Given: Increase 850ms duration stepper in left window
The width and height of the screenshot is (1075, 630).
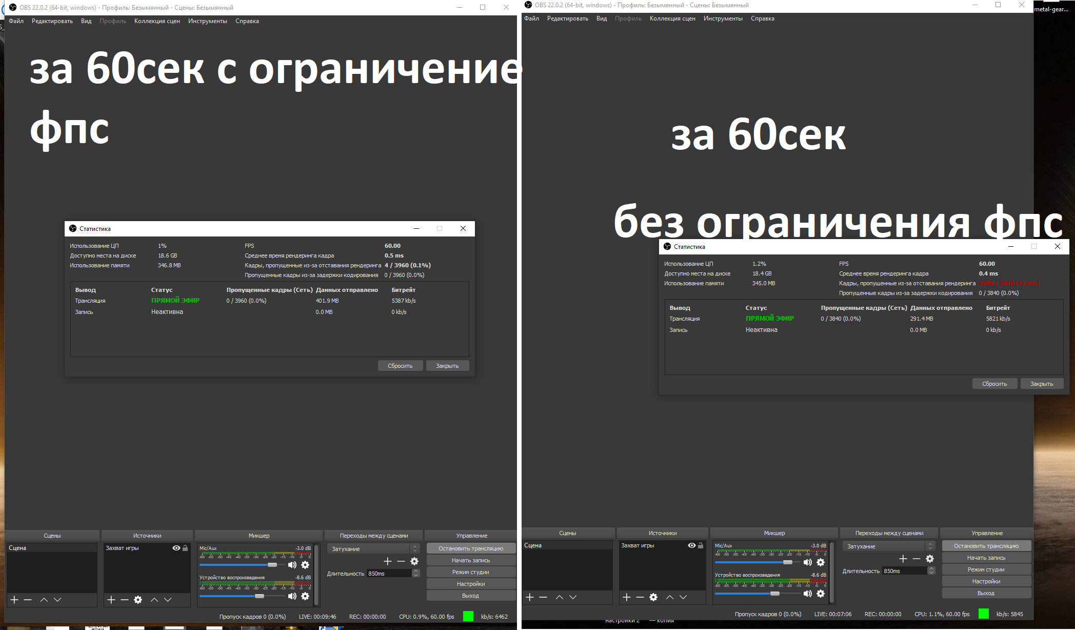Looking at the screenshot, I should [416, 571].
